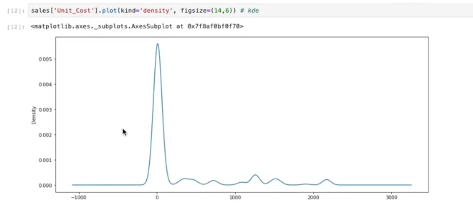Click the code cell input sales['Unit_Cost'].plot
The width and height of the screenshot is (473, 208).
coord(250,11)
